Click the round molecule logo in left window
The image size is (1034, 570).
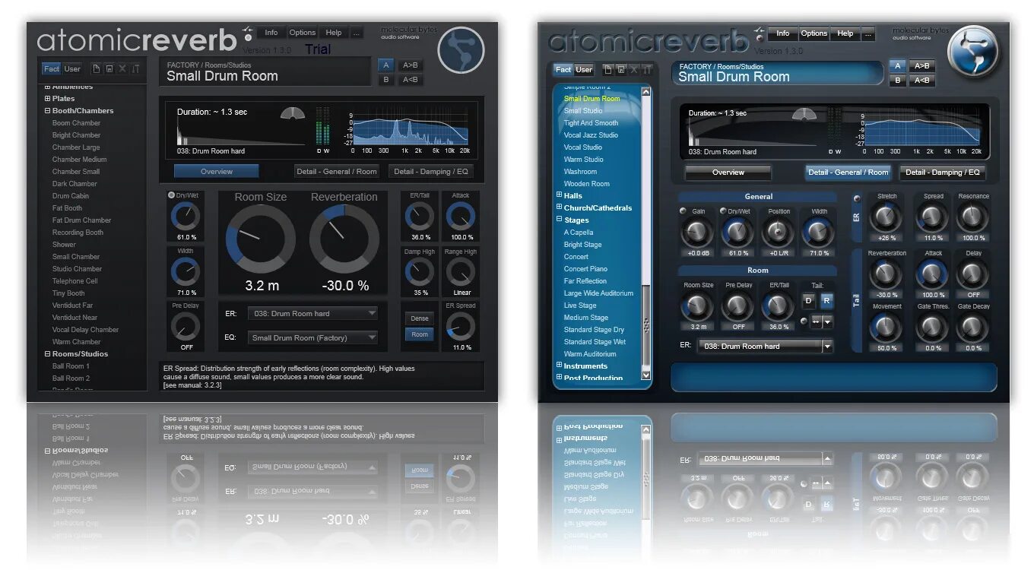coord(461,49)
